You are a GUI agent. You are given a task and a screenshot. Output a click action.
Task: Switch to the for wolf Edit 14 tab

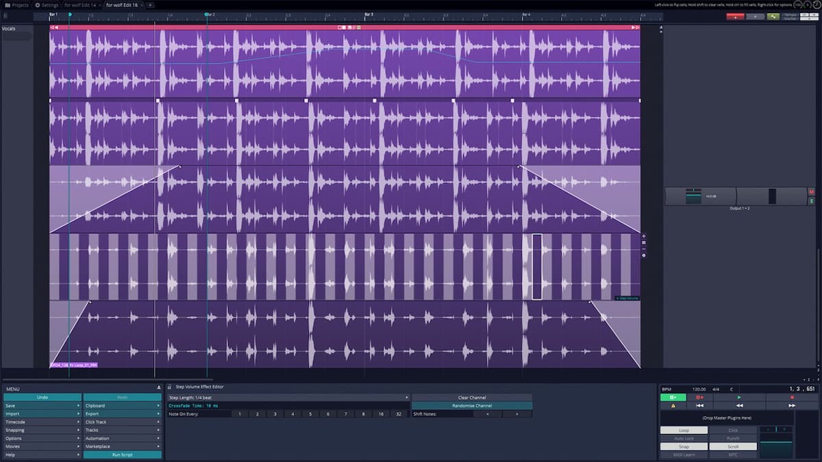click(x=82, y=5)
